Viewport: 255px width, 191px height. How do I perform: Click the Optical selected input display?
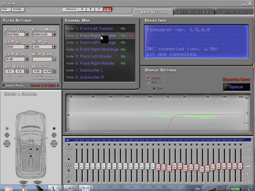pos(237,87)
